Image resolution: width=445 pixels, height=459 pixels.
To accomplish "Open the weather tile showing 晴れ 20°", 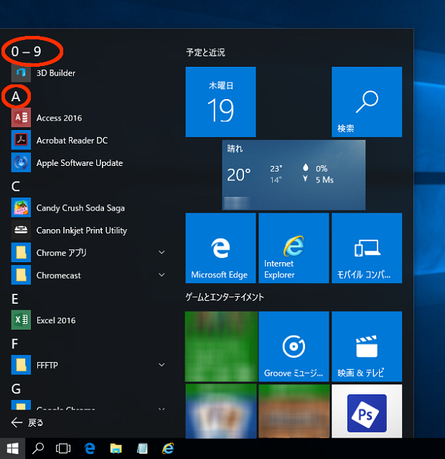I will point(294,175).
